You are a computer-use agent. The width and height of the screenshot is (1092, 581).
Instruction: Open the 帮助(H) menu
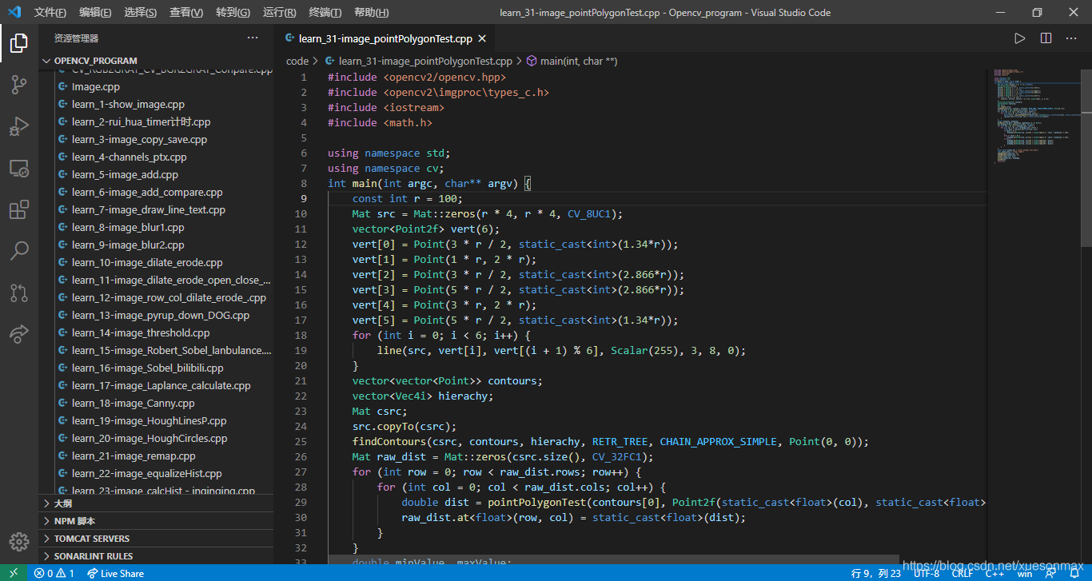coord(371,13)
